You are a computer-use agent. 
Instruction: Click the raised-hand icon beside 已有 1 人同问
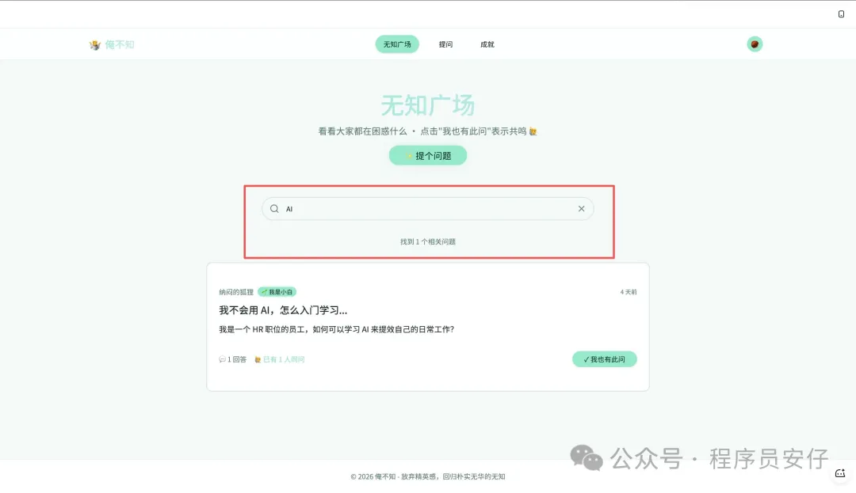[x=258, y=360]
